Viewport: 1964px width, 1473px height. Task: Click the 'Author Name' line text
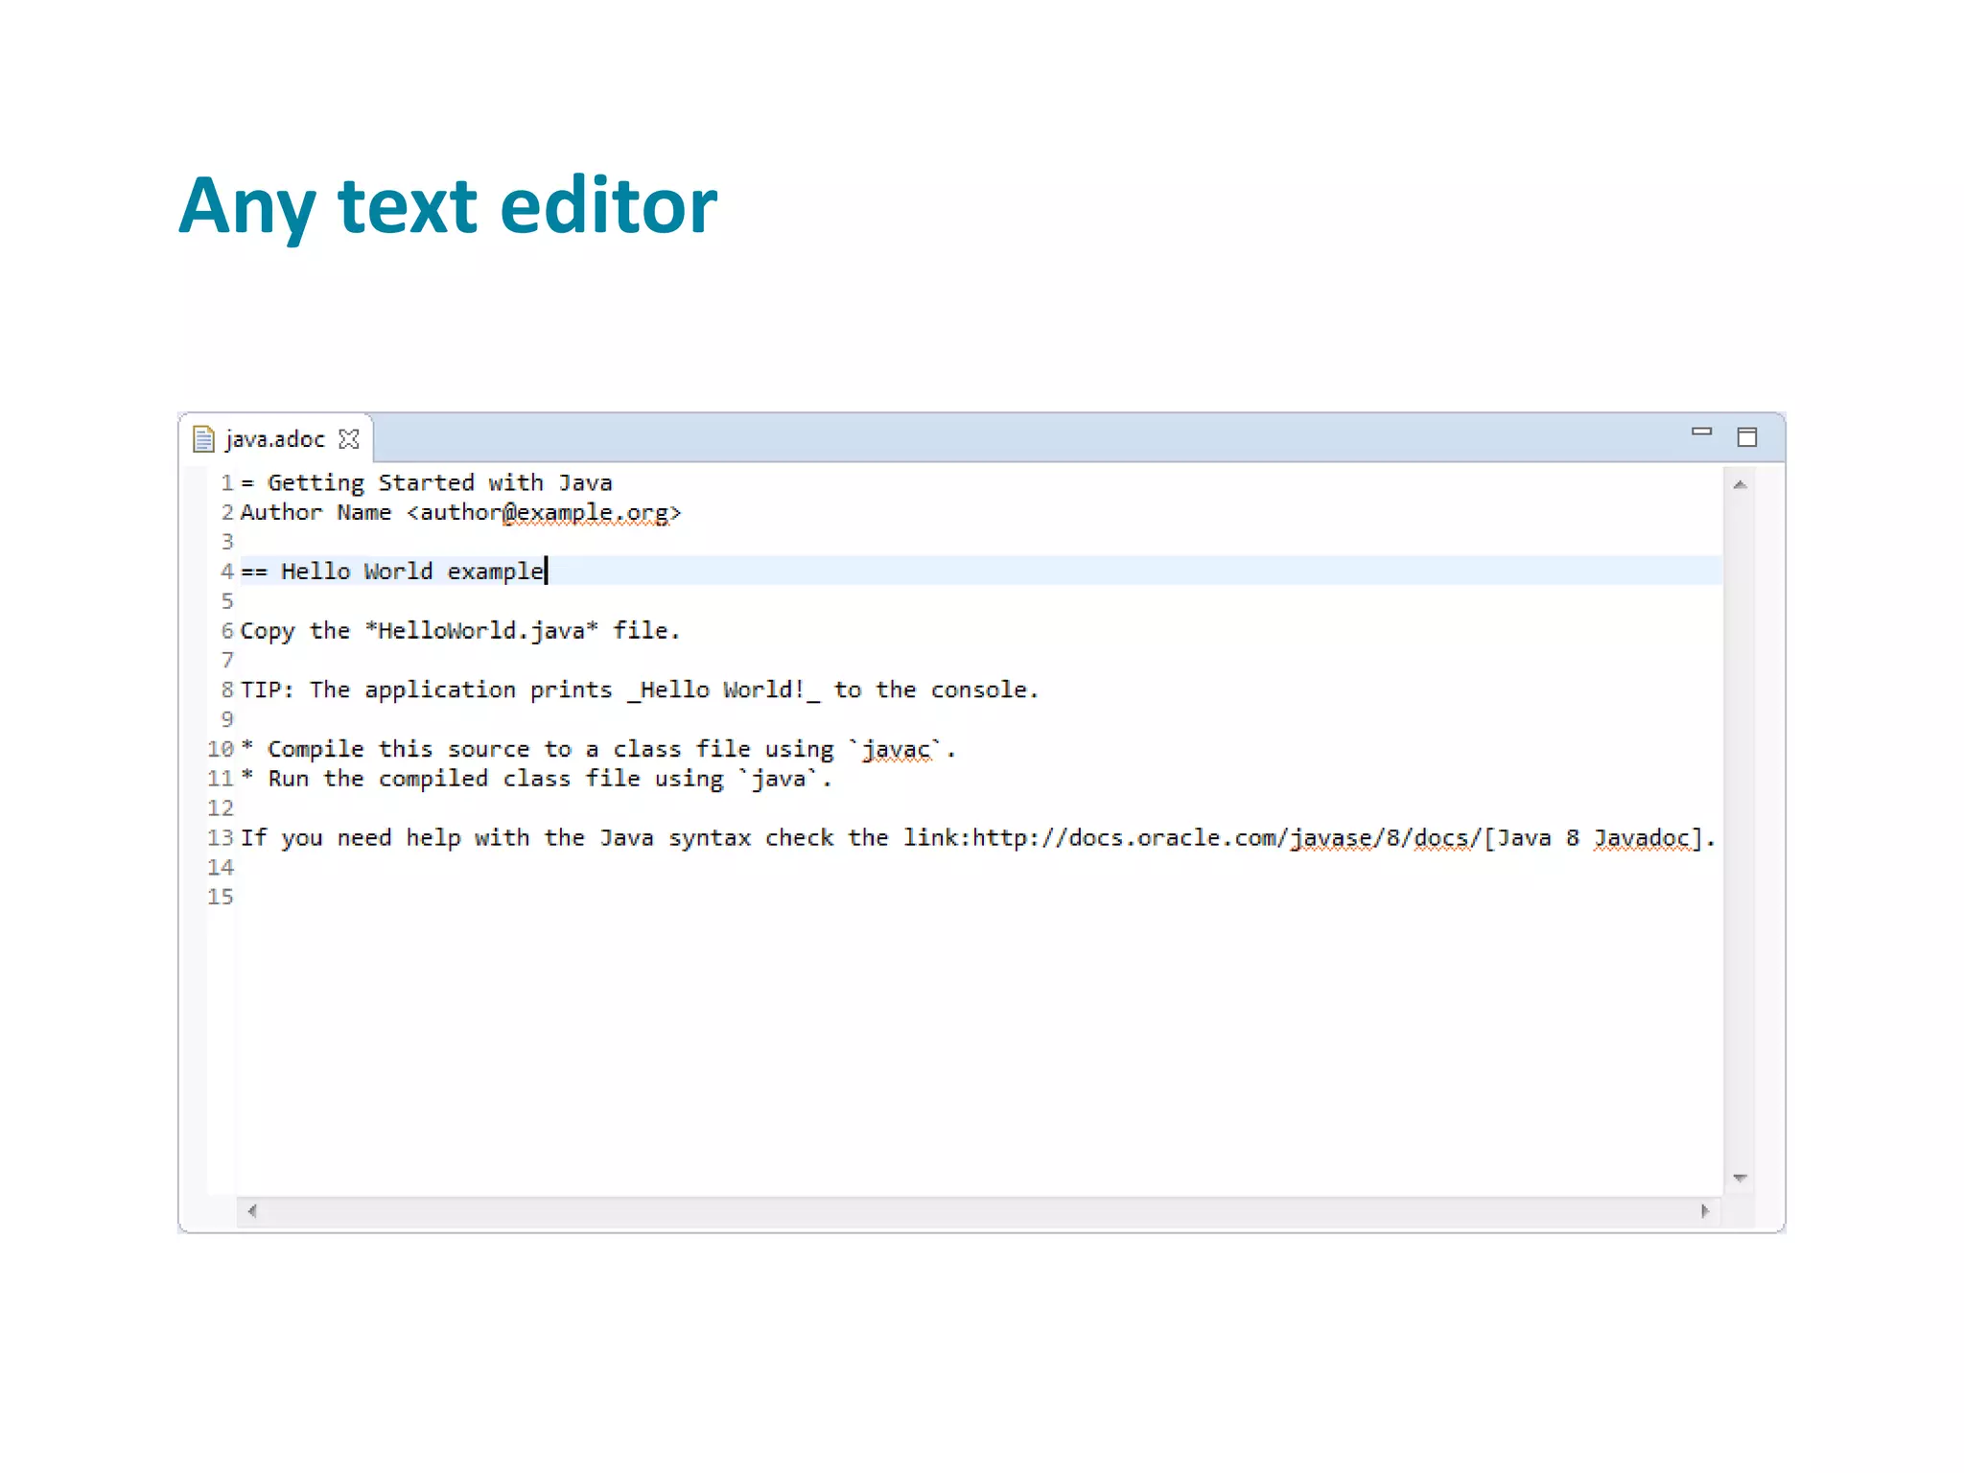coord(460,513)
